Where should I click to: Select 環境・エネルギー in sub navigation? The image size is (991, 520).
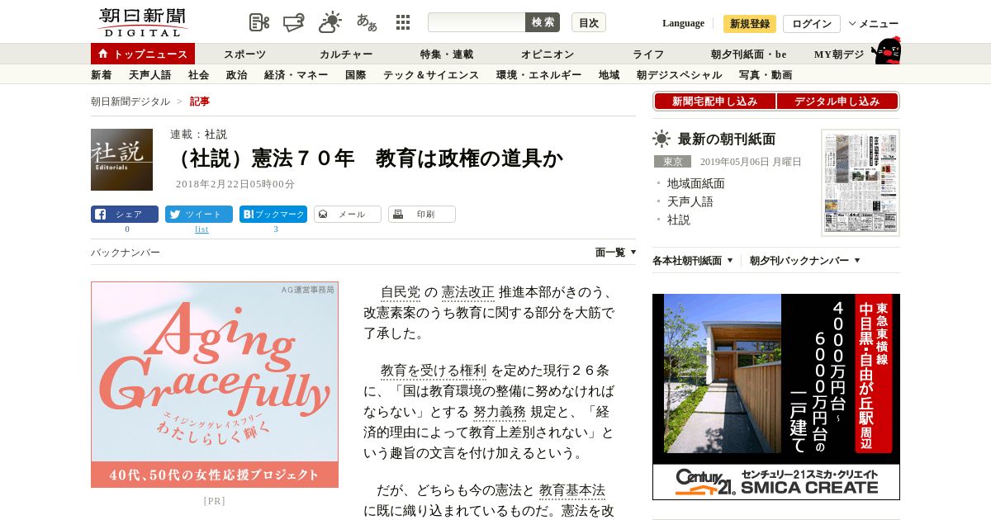click(x=538, y=75)
